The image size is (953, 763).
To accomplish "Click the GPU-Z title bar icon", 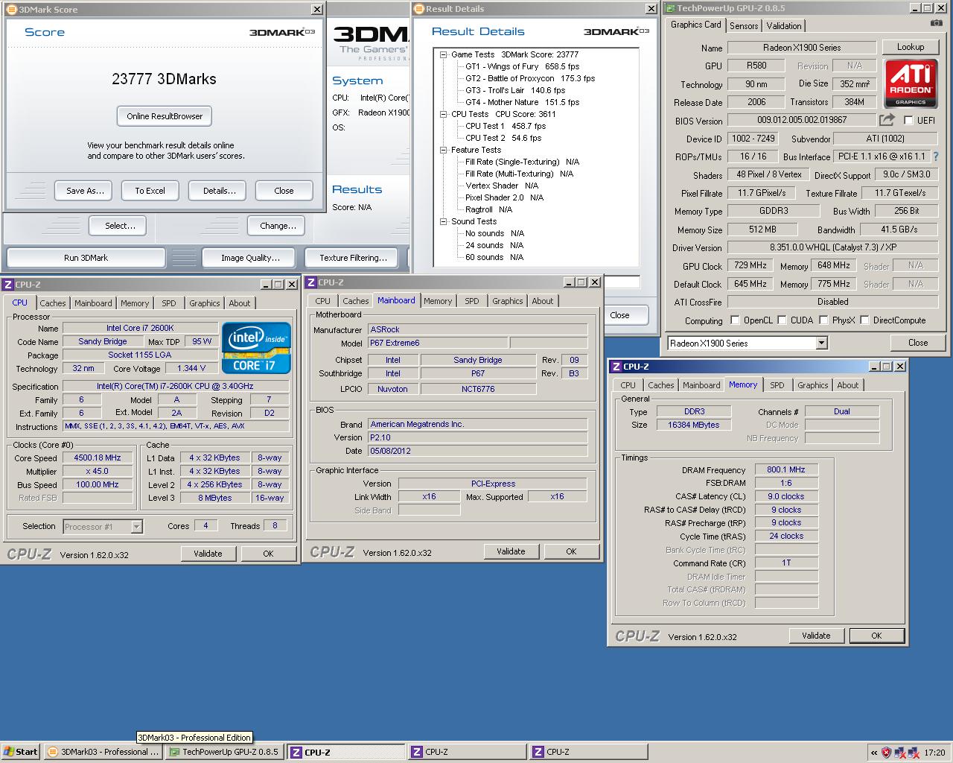I will (670, 8).
